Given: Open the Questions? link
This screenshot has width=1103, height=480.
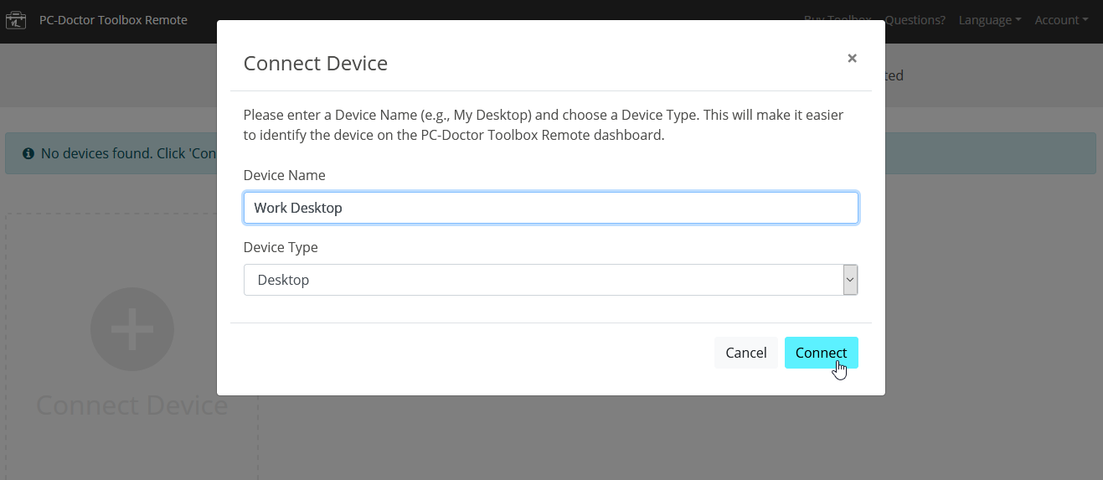Looking at the screenshot, I should [915, 20].
